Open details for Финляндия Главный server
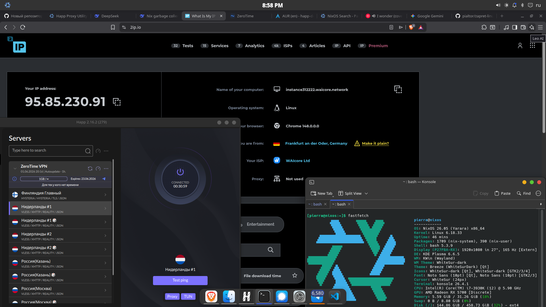Screen dimensions: 546x307 [x=105, y=195]
